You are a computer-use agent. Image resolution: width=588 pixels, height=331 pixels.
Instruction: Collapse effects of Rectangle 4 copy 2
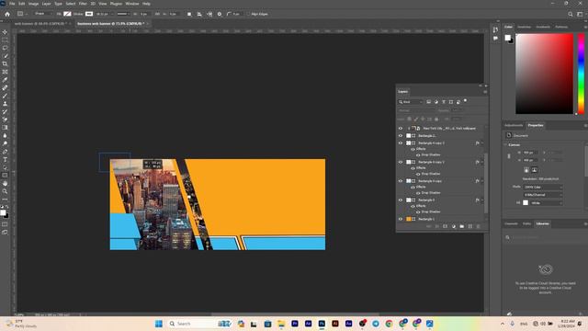(x=482, y=162)
